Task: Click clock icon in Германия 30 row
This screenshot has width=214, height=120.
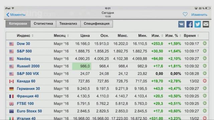Action: [x=205, y=88]
